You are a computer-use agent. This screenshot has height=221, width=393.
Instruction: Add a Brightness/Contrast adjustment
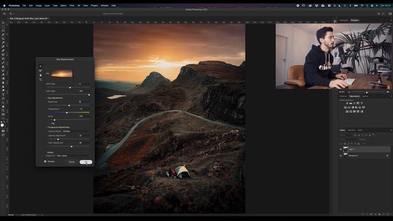[347, 103]
